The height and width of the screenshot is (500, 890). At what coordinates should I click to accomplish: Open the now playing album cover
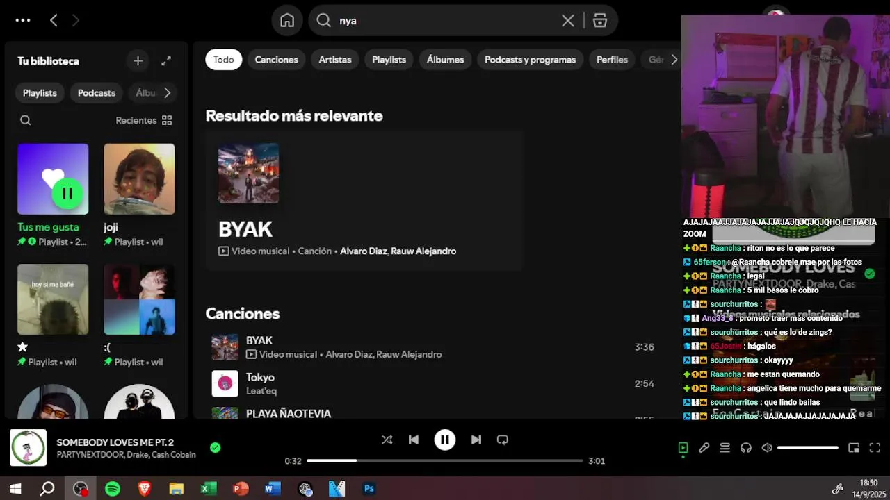[x=28, y=448]
